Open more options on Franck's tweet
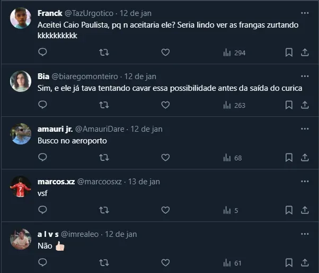Screen dimensions: 319x273 (305, 13)
